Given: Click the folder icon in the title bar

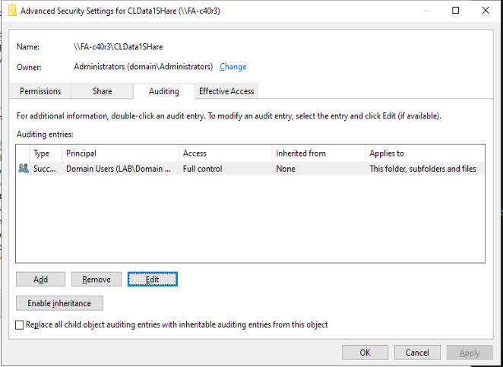Looking at the screenshot, I should (12, 11).
